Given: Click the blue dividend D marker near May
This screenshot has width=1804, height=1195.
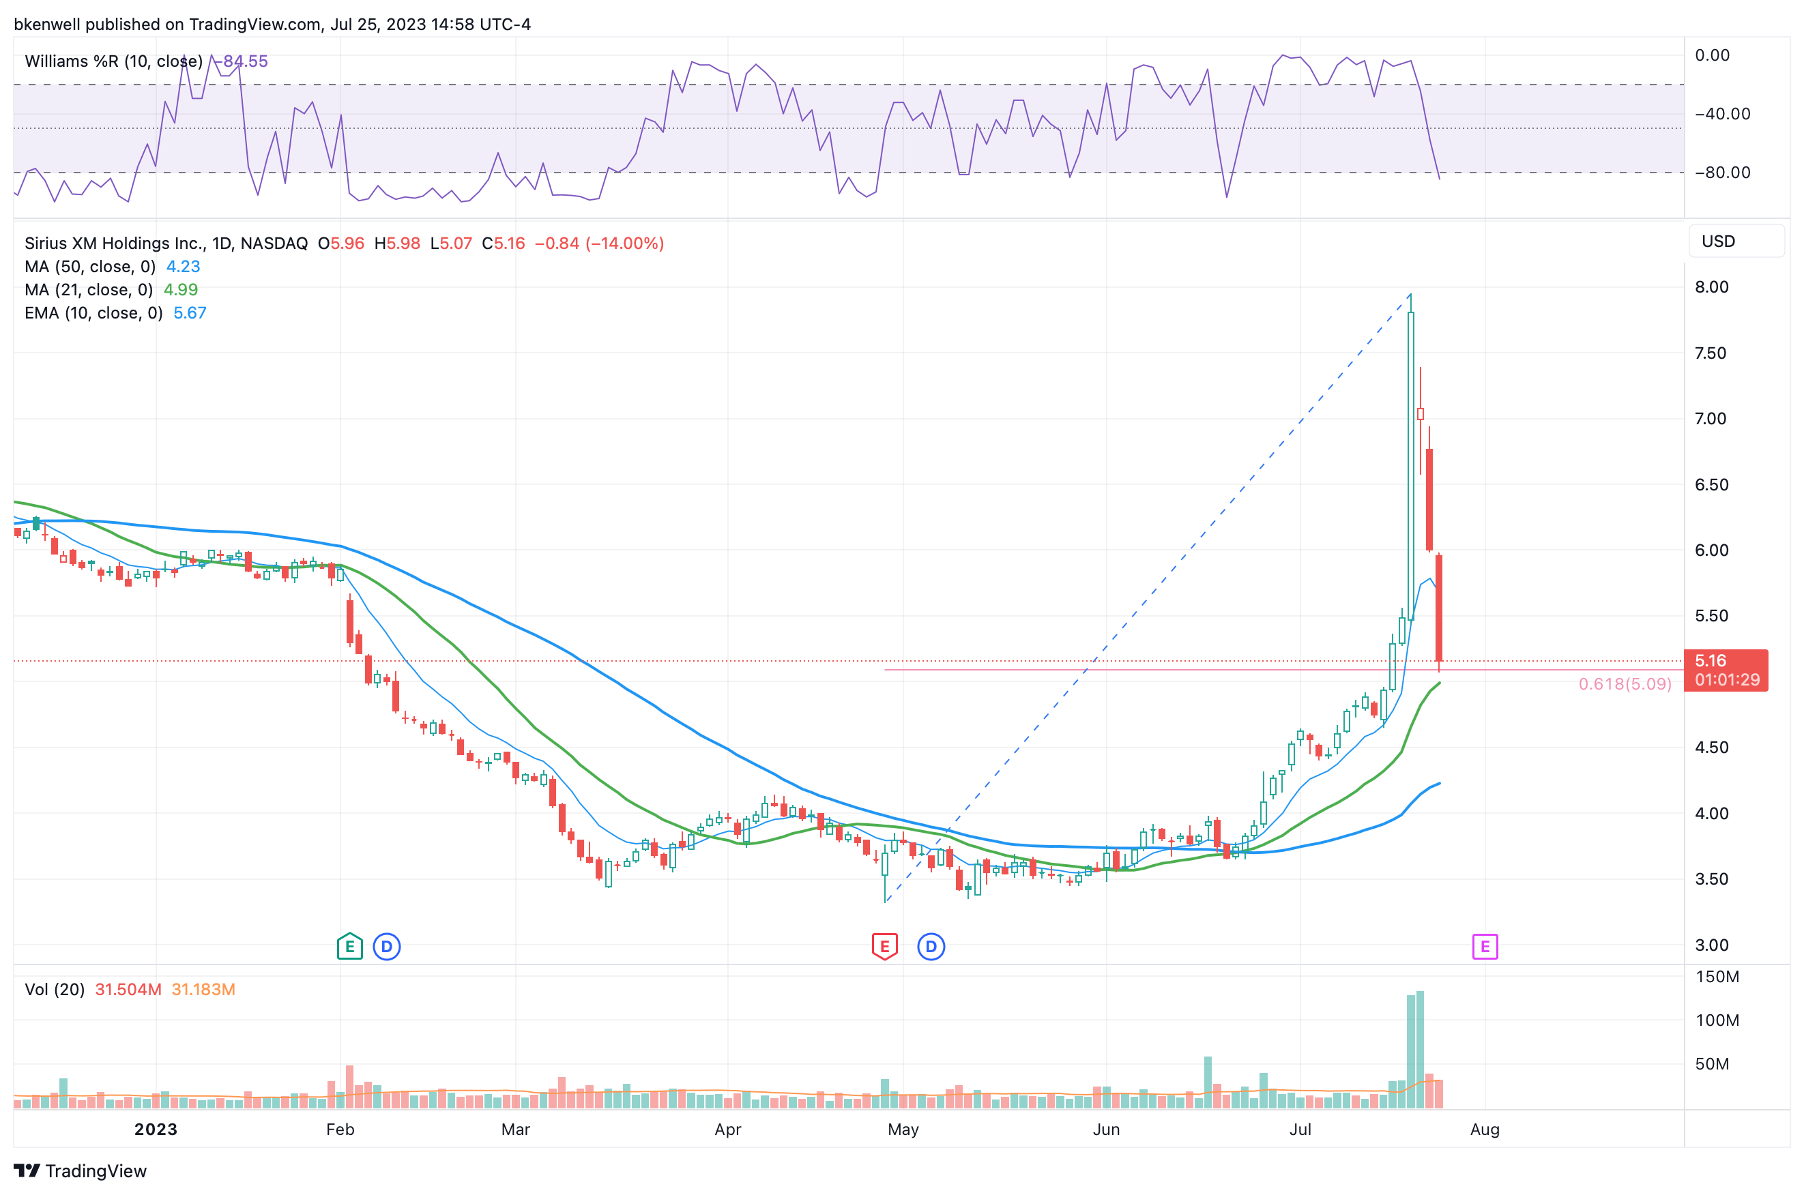Looking at the screenshot, I should 931,947.
